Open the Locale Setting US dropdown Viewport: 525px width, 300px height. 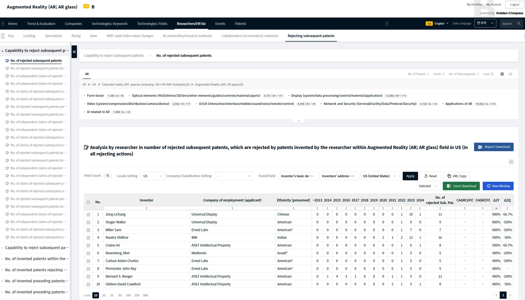153,176
